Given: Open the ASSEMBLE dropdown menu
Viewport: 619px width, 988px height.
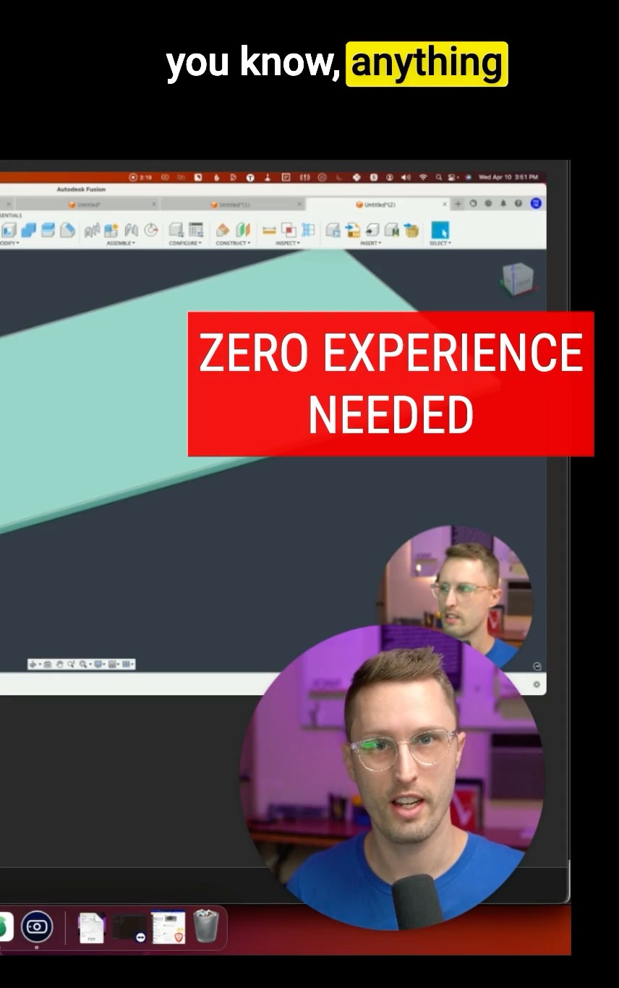Looking at the screenshot, I should [122, 243].
